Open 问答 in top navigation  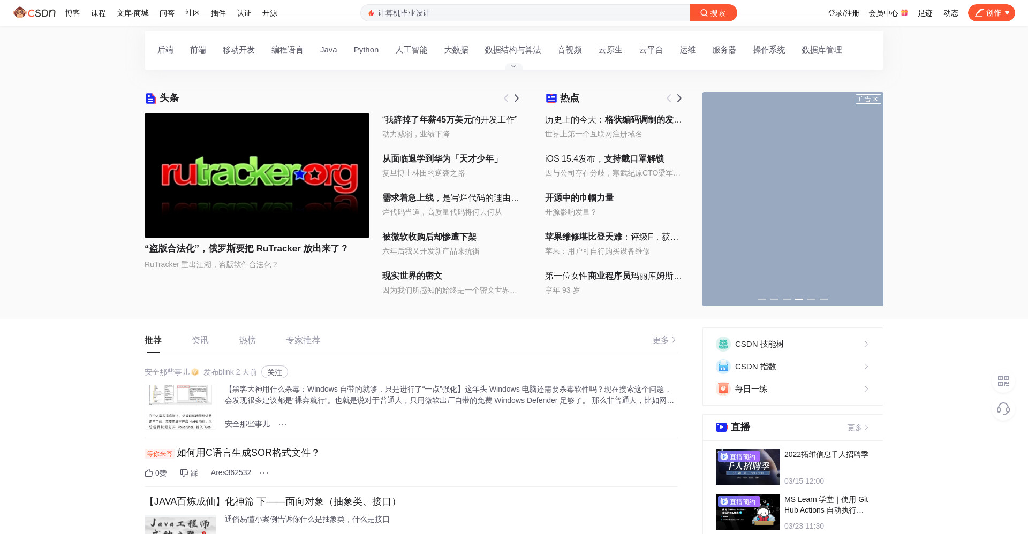tap(167, 13)
